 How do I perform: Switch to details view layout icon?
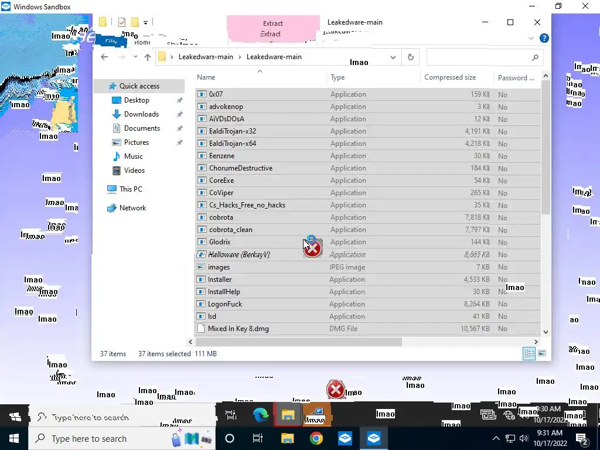tap(529, 353)
